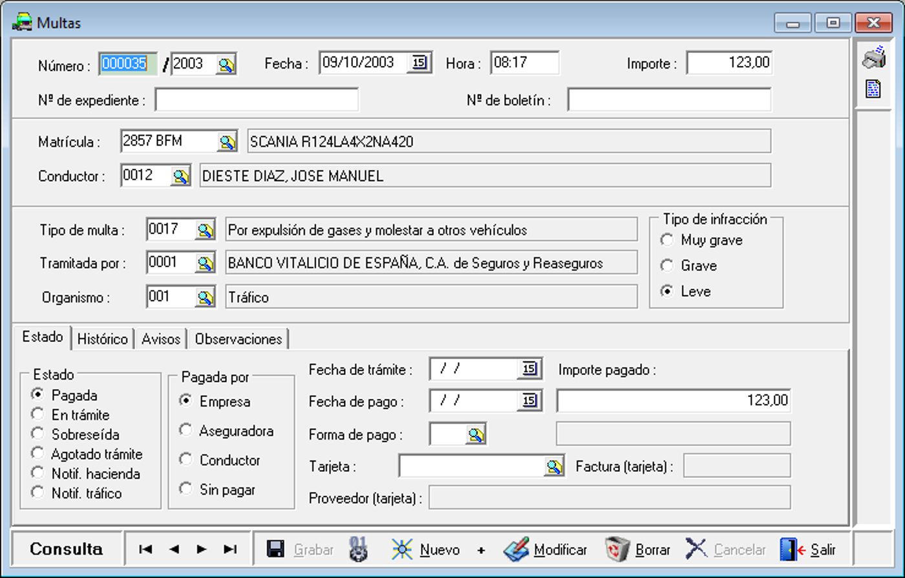Open the calendar picker for Fecha
This screenshot has width=905, height=578.
click(419, 63)
